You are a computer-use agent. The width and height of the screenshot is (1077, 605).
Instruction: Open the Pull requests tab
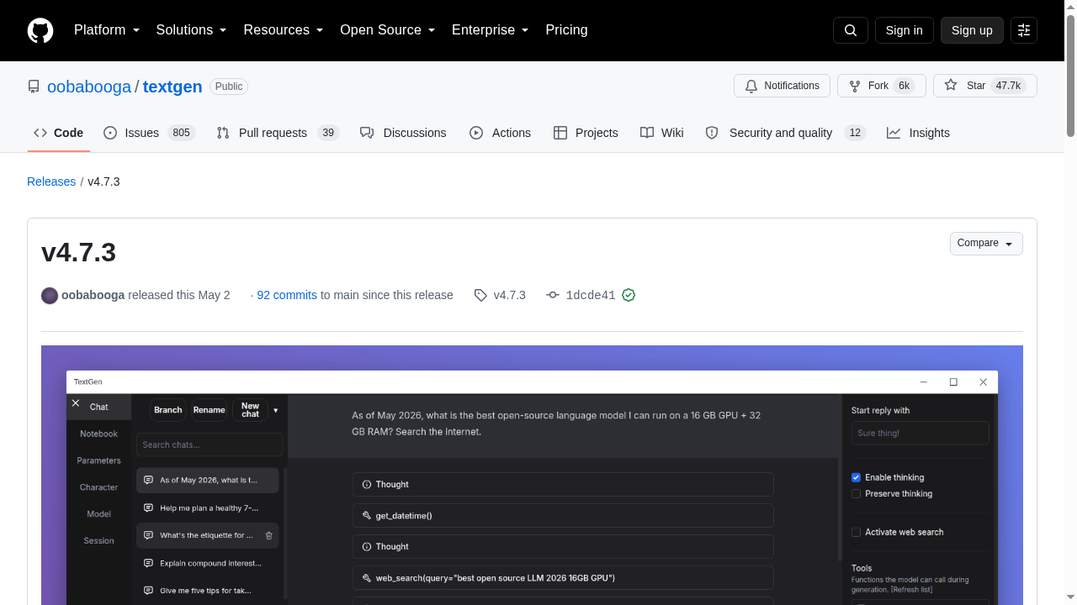(277, 133)
